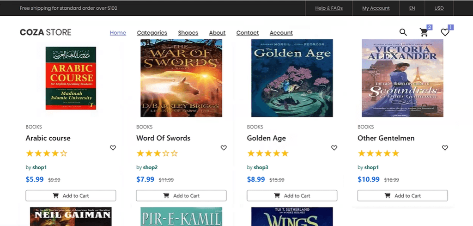Open the wishlist heart icon in header
This screenshot has width=473, height=226.
click(x=445, y=32)
